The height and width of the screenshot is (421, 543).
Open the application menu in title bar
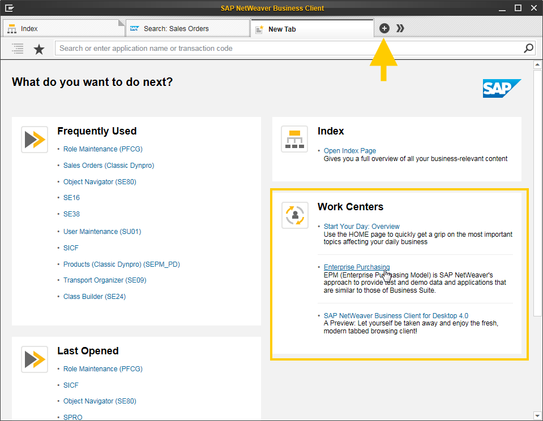coord(10,8)
